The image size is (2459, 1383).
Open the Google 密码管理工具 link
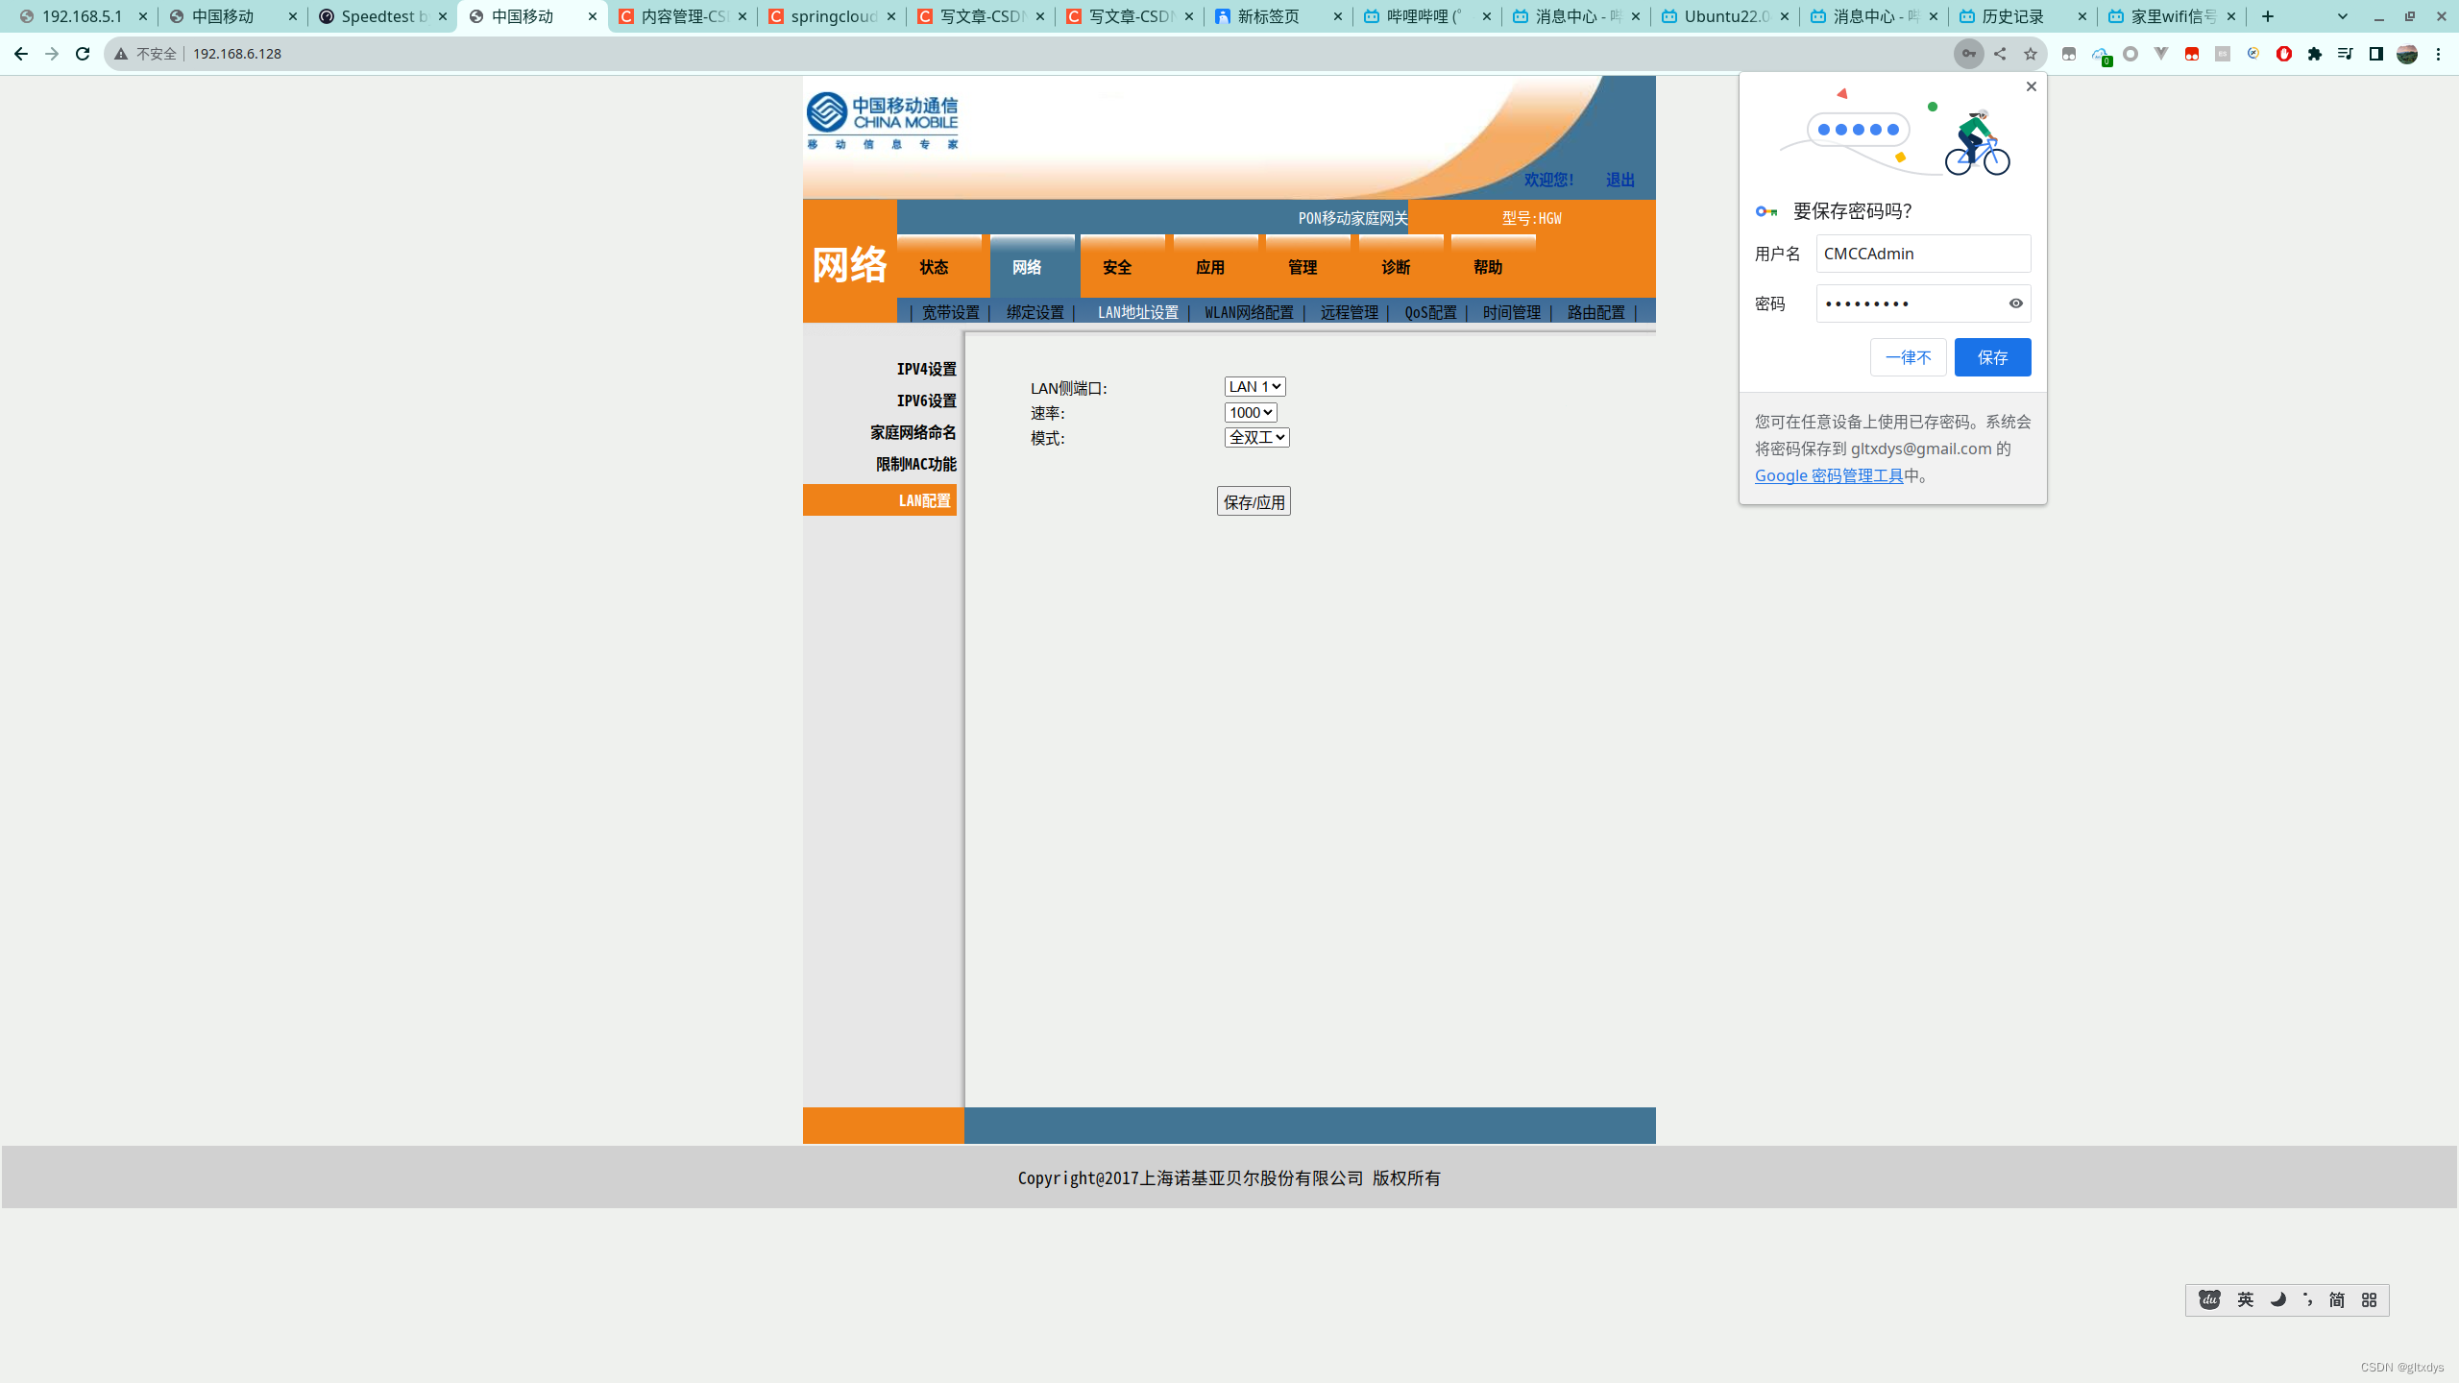tap(1829, 475)
